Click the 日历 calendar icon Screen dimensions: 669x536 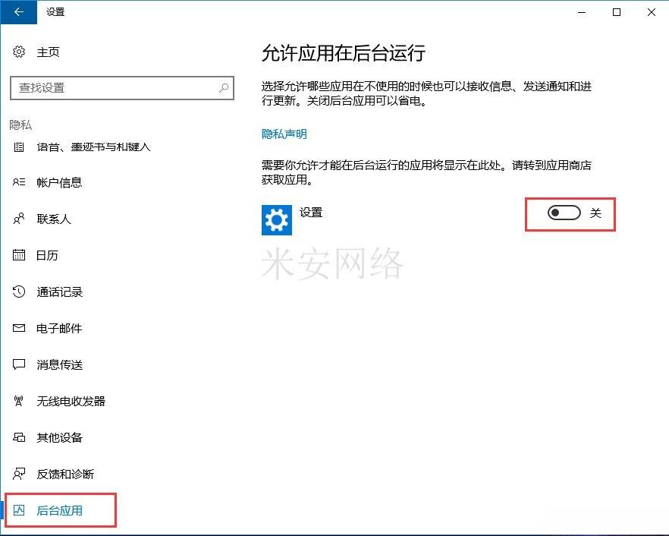click(19, 255)
